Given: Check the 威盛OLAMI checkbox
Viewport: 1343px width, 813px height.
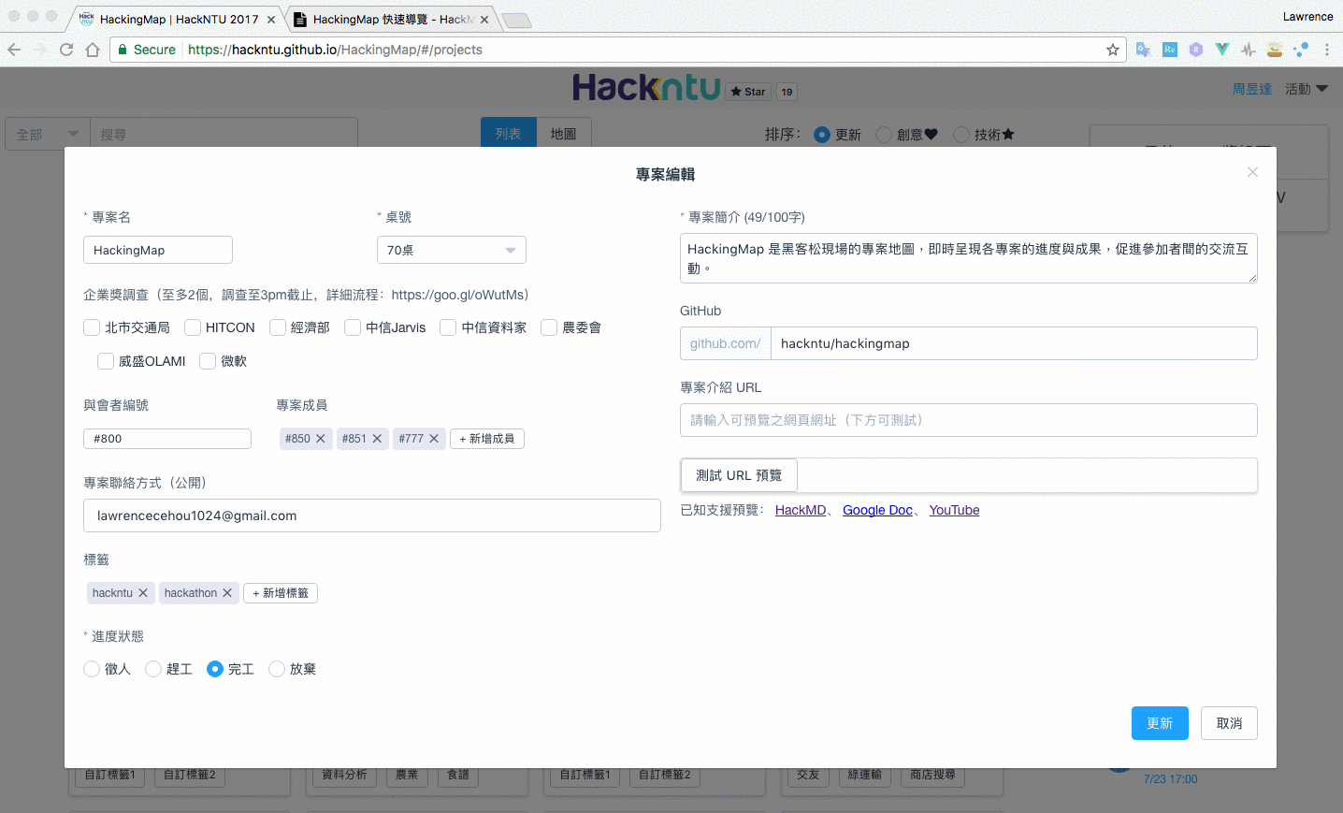Looking at the screenshot, I should tap(106, 361).
